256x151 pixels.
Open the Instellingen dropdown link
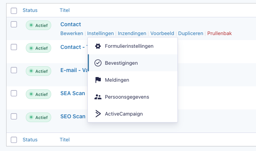(x=100, y=34)
